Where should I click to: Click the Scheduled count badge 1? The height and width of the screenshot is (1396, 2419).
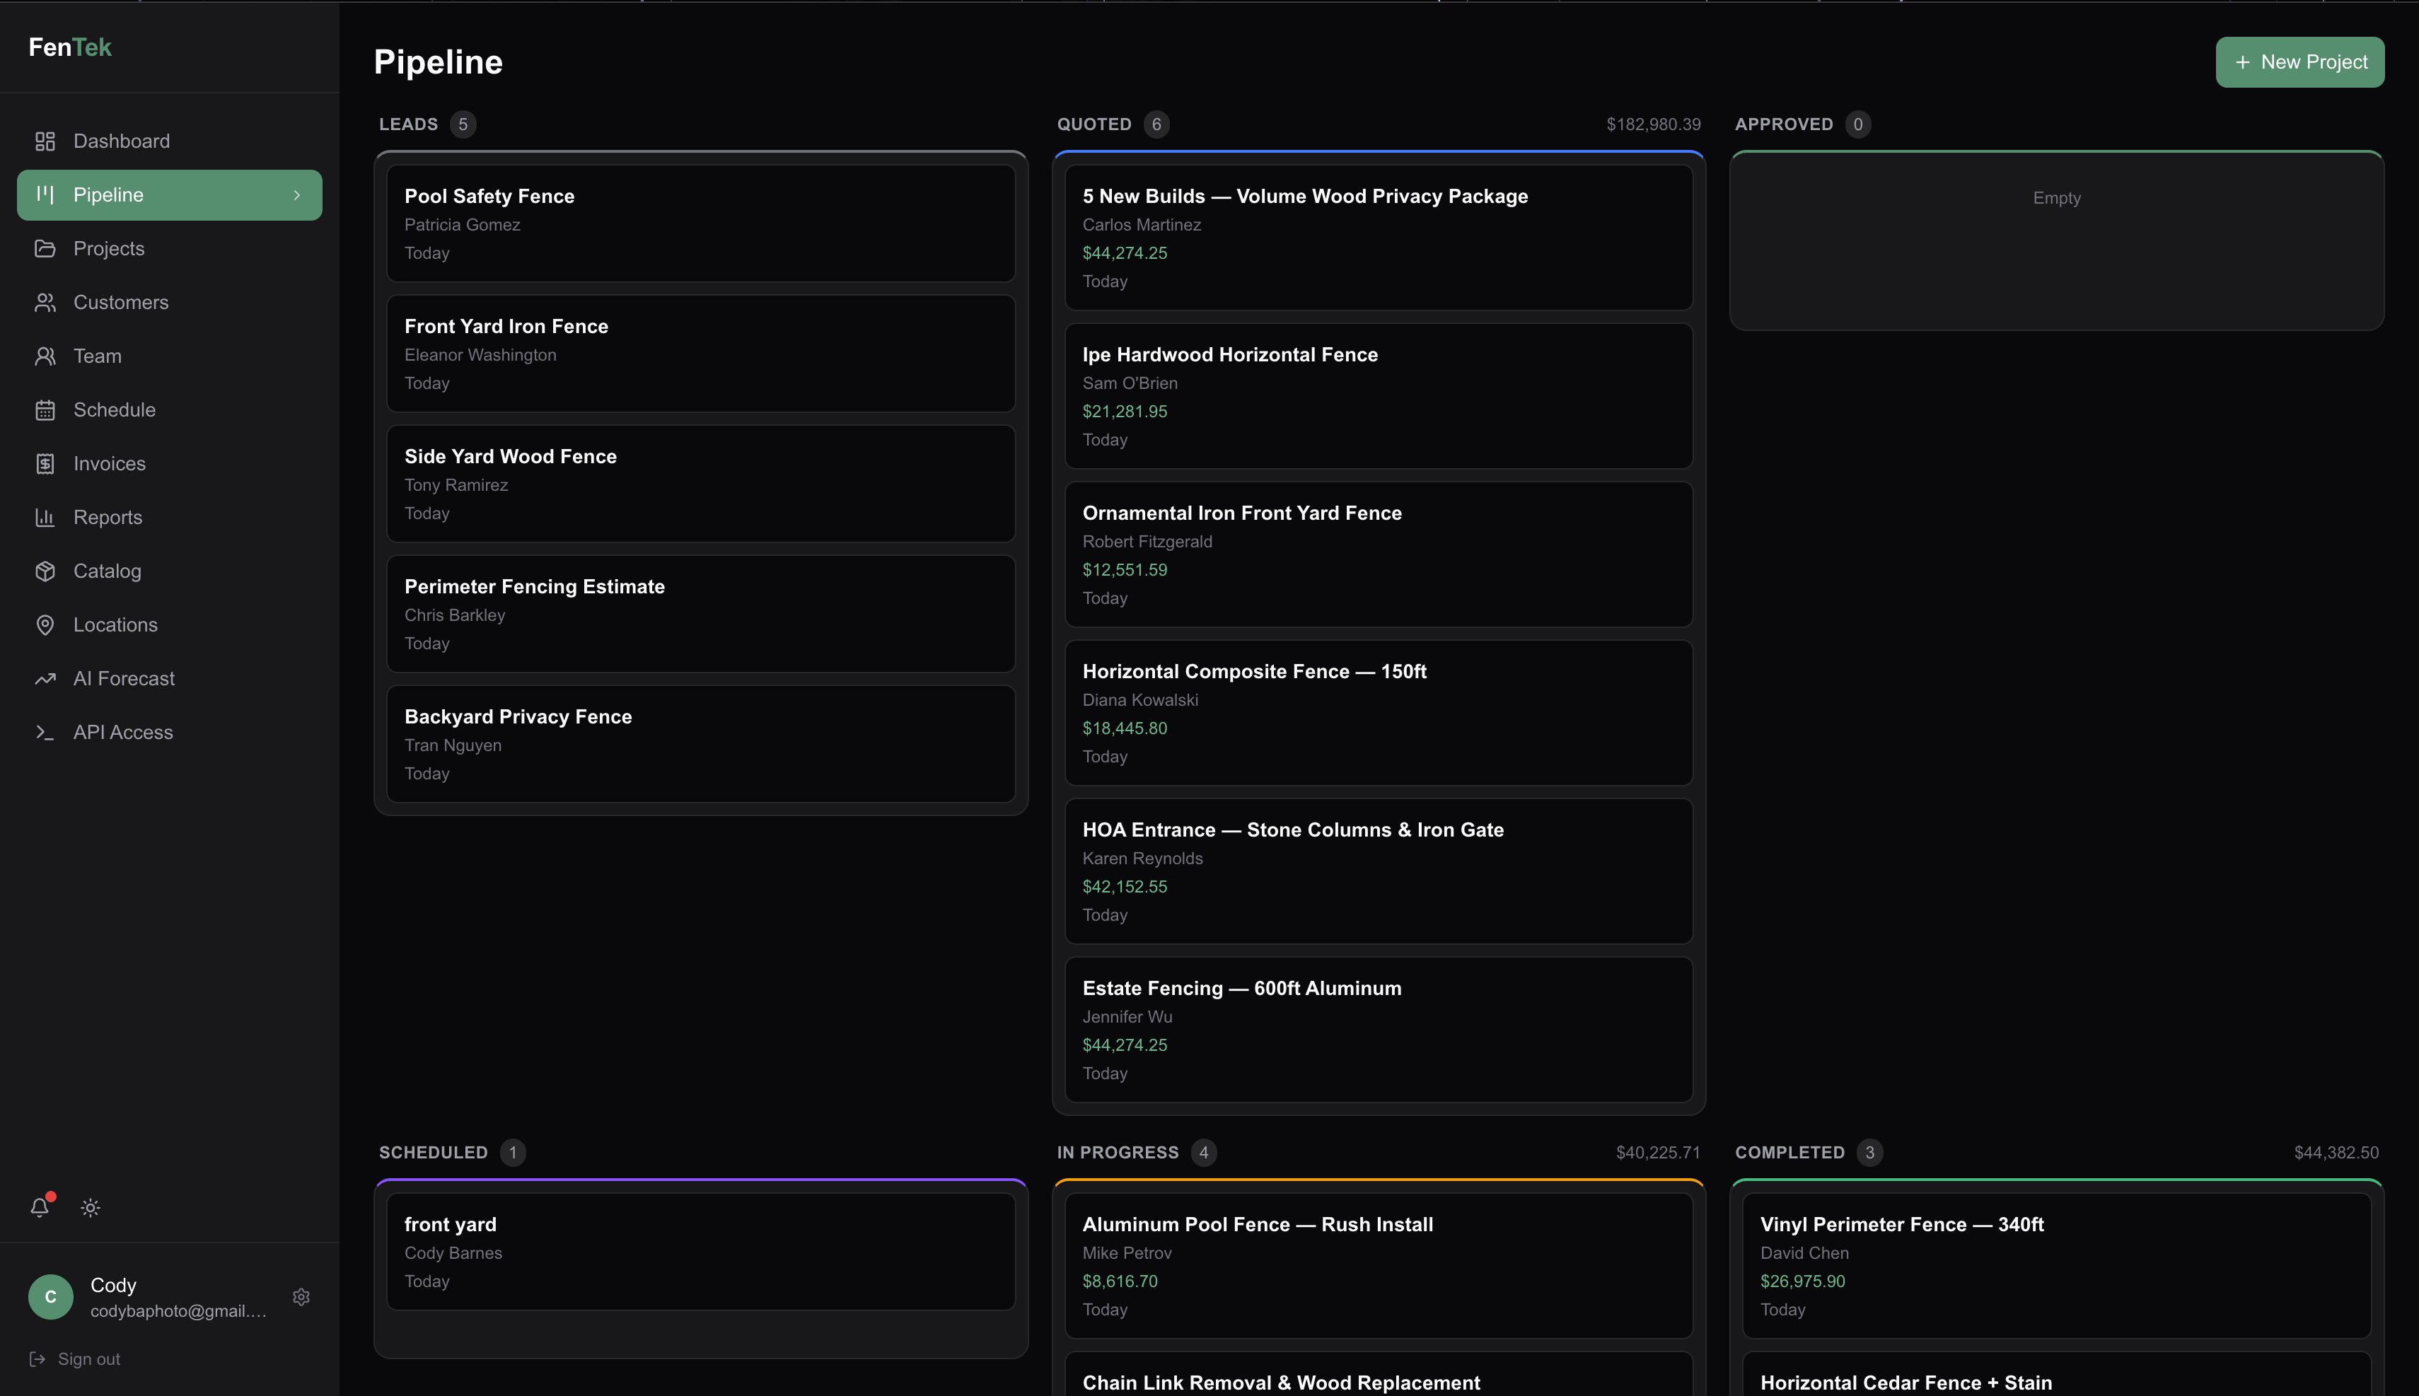(x=513, y=1153)
